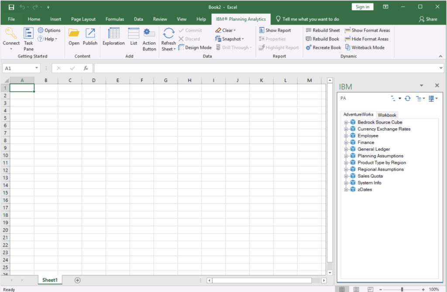The image size is (447, 292).
Task: Toggle Writeback Mode
Action: pyautogui.click(x=364, y=48)
